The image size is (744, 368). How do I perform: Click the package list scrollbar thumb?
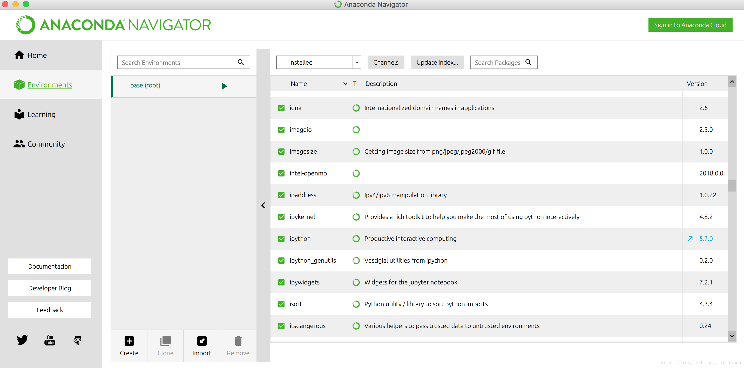pos(732,186)
